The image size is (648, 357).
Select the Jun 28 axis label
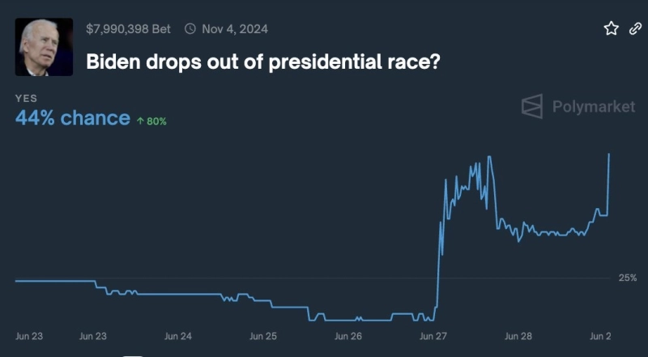tap(518, 335)
